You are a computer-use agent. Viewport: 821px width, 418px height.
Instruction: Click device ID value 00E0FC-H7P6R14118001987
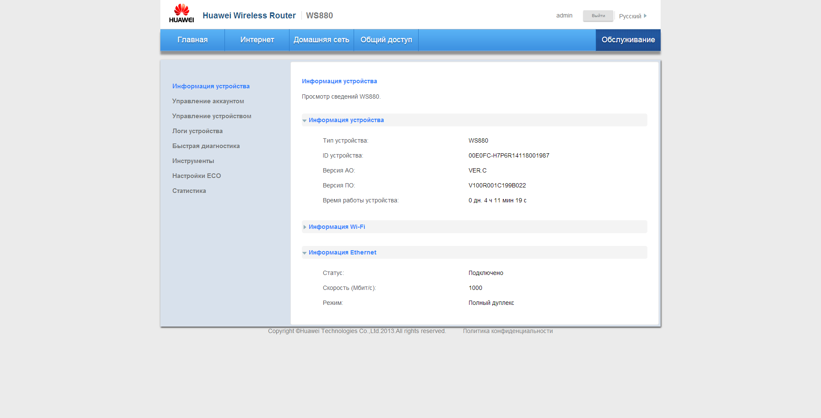(x=509, y=155)
